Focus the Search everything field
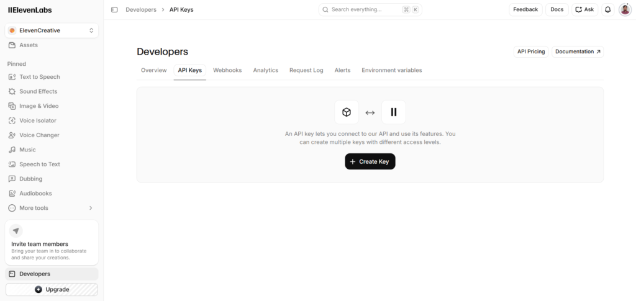The width and height of the screenshot is (636, 301). point(370,10)
